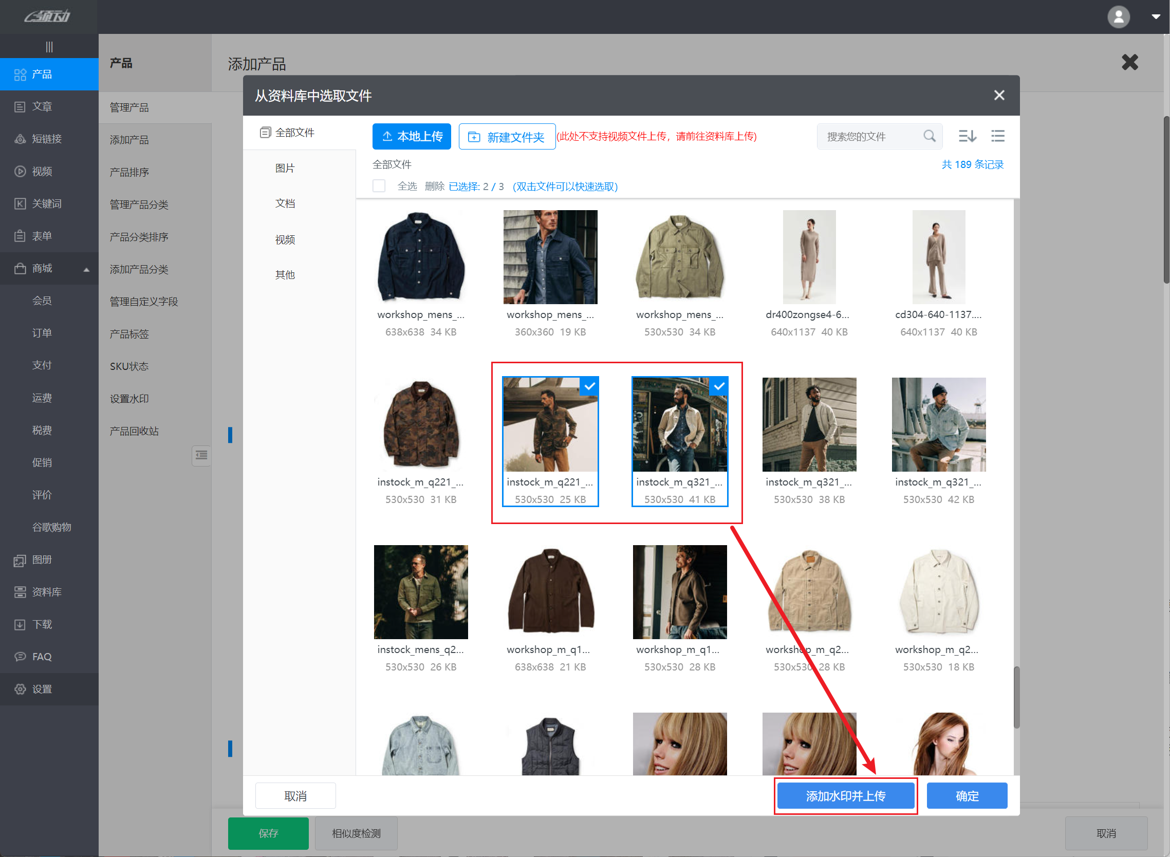Tick the 全选 select-all checkbox

(379, 186)
